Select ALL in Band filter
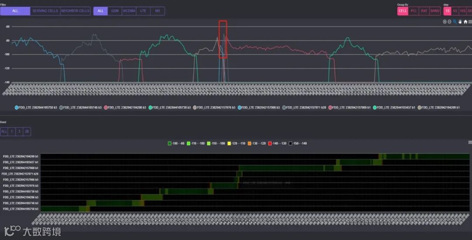Screen dimensions: 472x240 [4, 132]
